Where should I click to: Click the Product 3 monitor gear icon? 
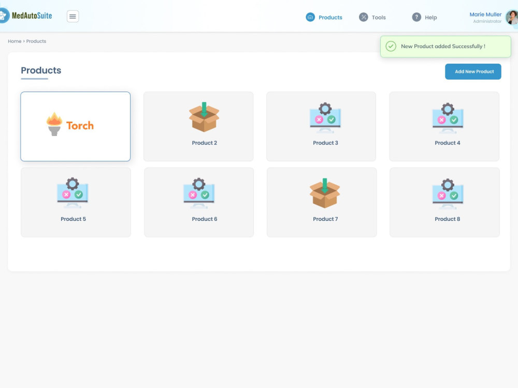(x=325, y=118)
